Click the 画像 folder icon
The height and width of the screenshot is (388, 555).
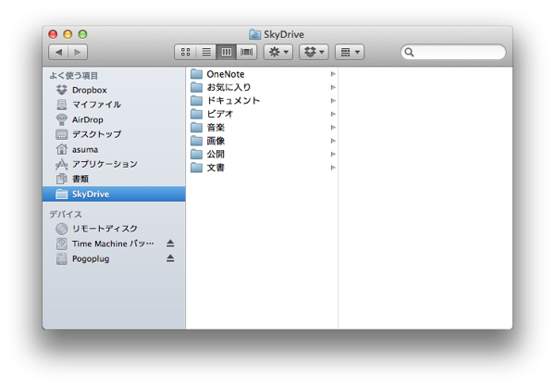tap(196, 141)
